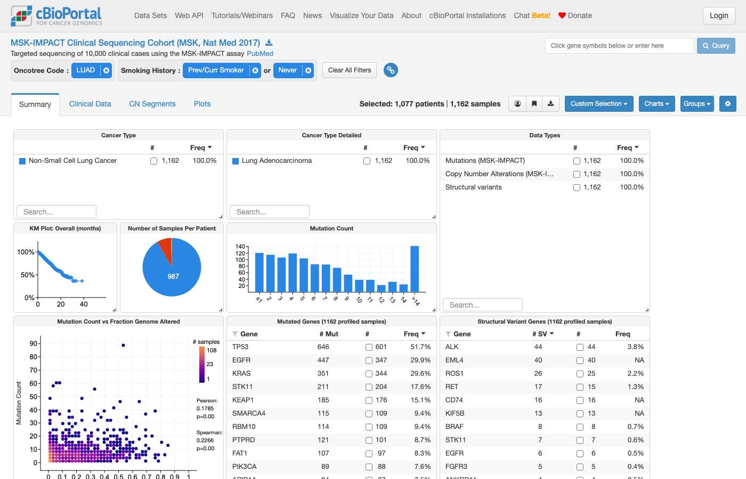Image resolution: width=746 pixels, height=479 pixels.
Task: Click the gene symbols query input field
Action: point(619,46)
